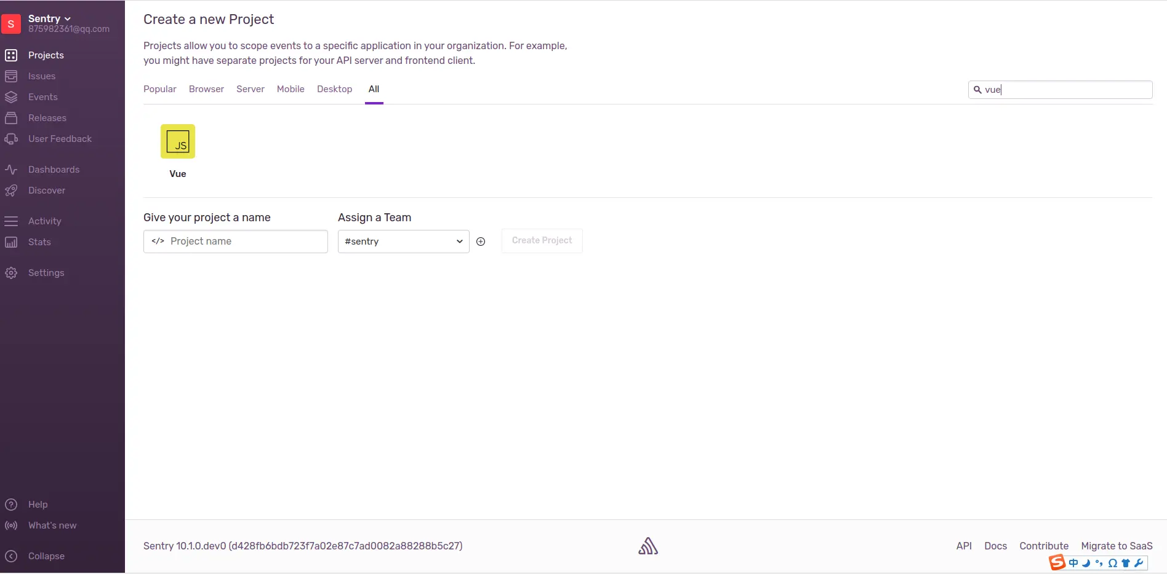Click the Help question mark icon
1167x574 pixels.
11,505
